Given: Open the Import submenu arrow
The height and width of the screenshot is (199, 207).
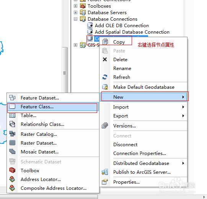Looking at the screenshot, I should (x=183, y=107).
